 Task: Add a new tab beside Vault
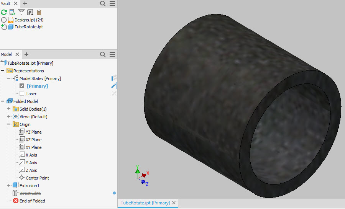pyautogui.click(x=25, y=3)
